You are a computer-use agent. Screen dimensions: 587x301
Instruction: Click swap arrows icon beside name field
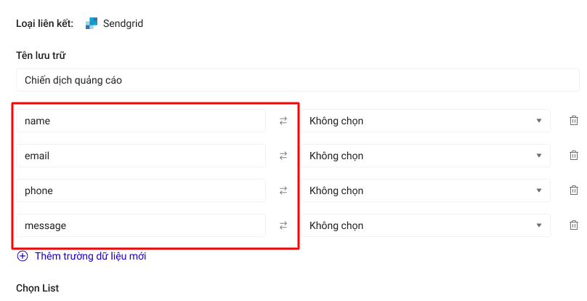point(283,121)
